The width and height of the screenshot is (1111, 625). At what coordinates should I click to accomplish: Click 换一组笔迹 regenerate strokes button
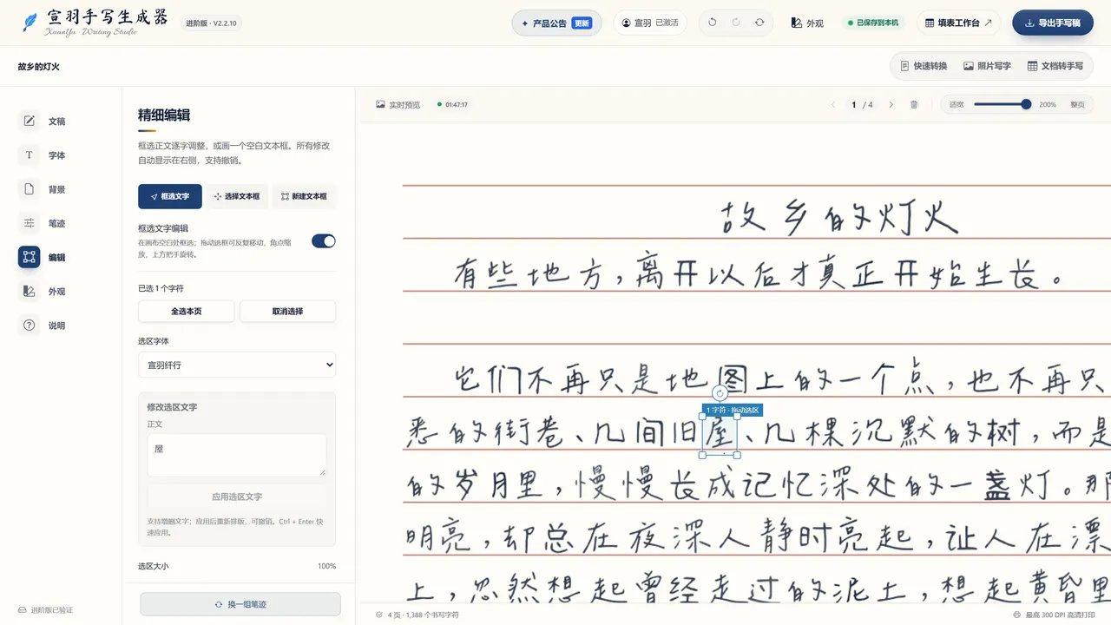click(240, 604)
